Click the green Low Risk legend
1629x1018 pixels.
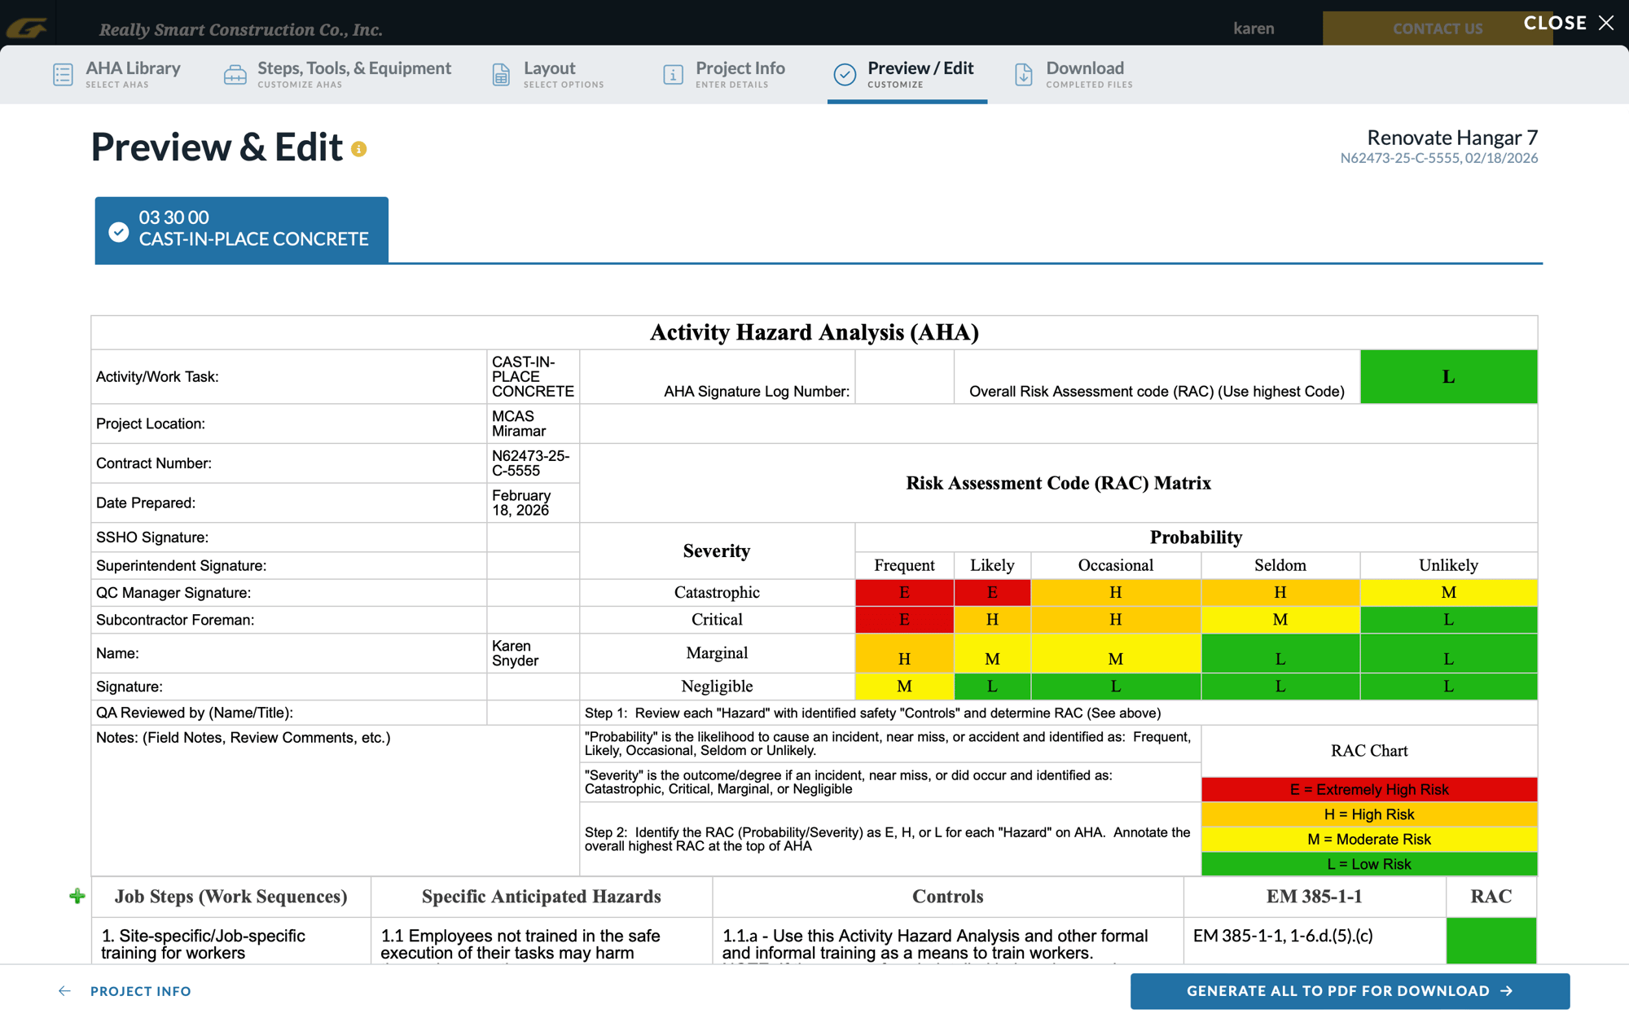point(1369,864)
